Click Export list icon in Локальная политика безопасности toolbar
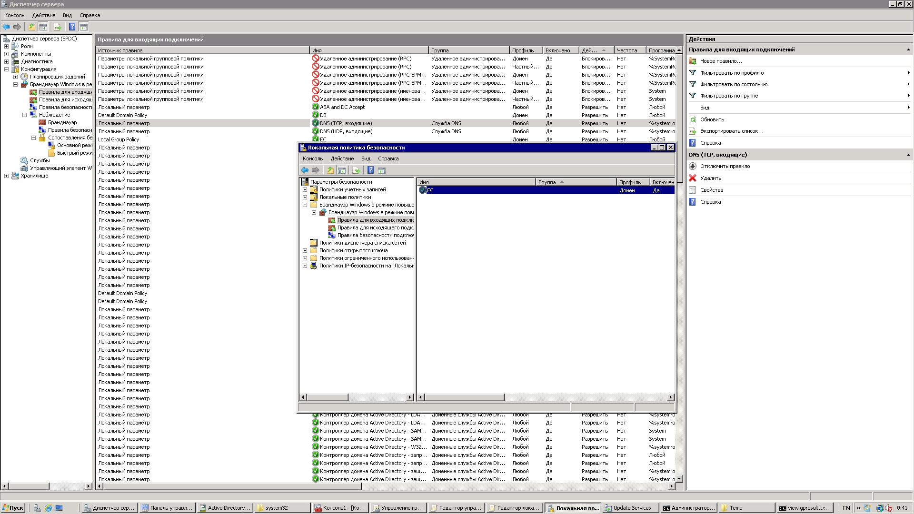Image resolution: width=914 pixels, height=514 pixels. click(356, 170)
